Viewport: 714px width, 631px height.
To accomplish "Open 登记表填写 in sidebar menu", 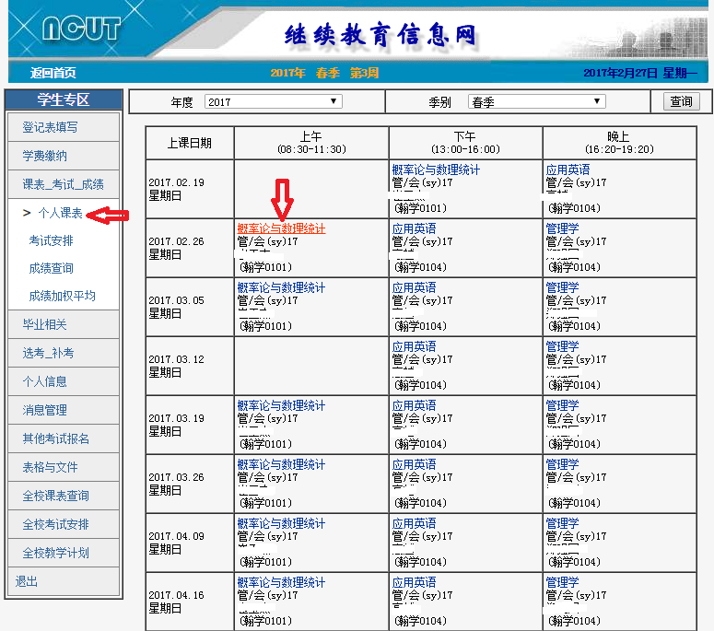I will pos(51,127).
